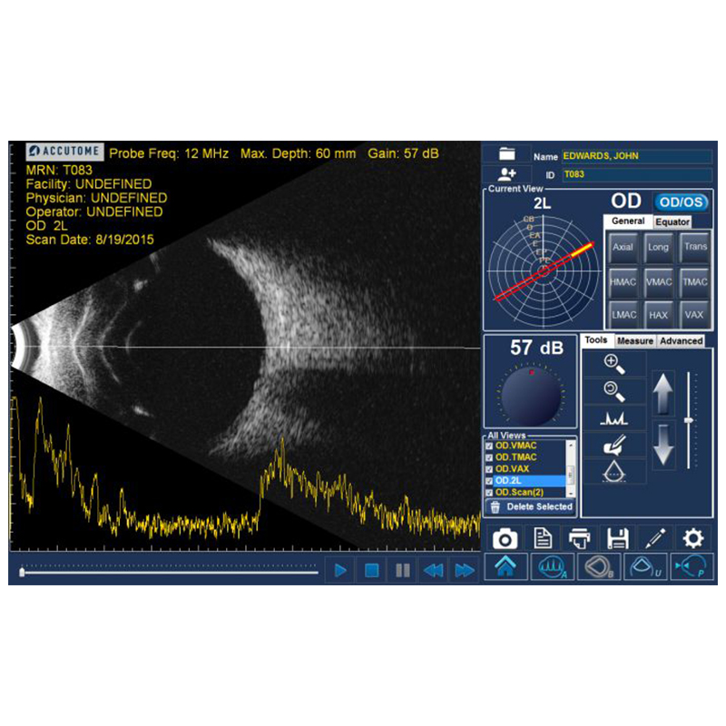Toggle OD.VAX view checkbox
Image resolution: width=726 pixels, height=726 pixels.
pyautogui.click(x=489, y=469)
